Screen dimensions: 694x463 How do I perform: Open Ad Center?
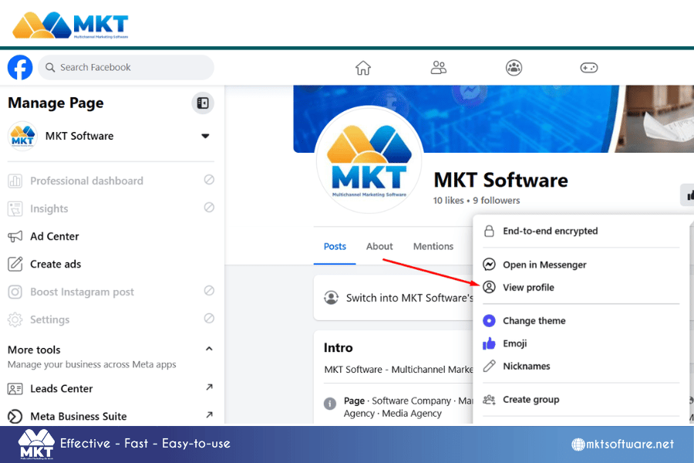55,237
